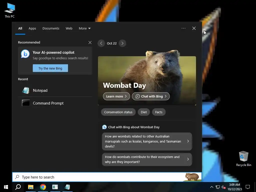This screenshot has width=256, height=192.
Task: Click the network status tray icon
Action: coord(218,187)
